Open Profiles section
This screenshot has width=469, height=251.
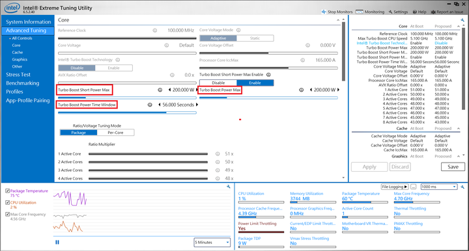[x=14, y=92]
